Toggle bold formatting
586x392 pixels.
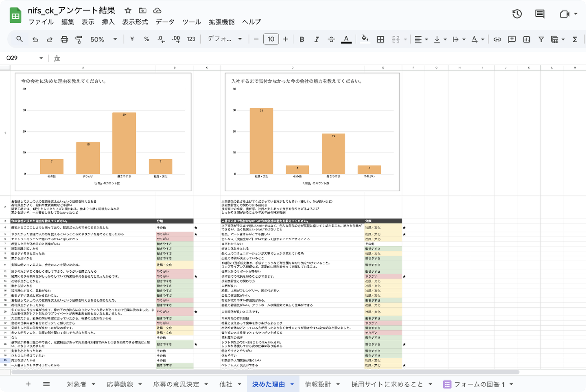[x=302, y=39]
